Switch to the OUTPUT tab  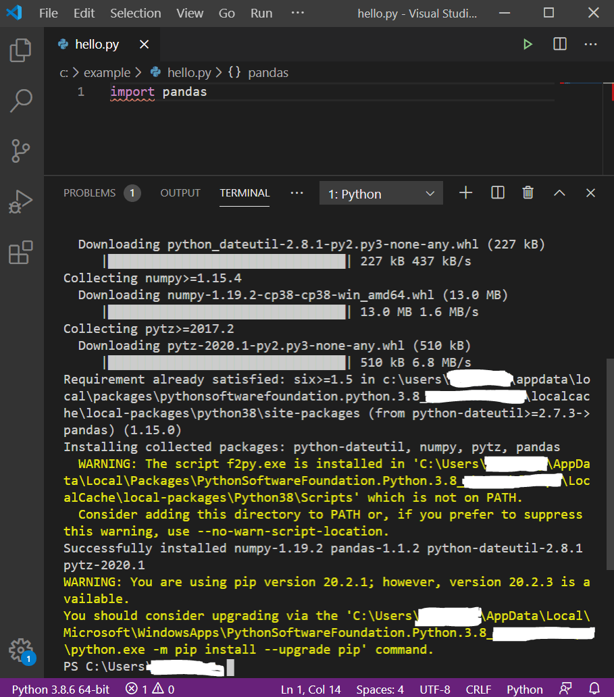click(x=180, y=192)
